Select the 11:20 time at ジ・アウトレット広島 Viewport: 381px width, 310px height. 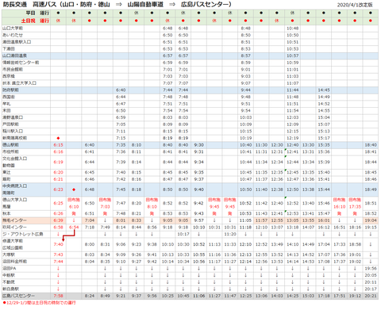pos(230,234)
